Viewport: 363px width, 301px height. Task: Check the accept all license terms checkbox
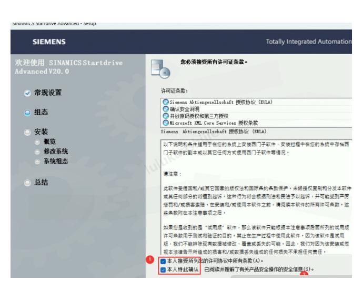163,261
